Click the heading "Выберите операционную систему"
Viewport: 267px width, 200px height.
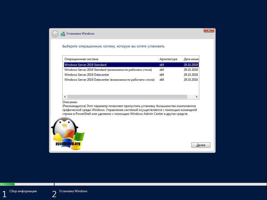pos(113,46)
